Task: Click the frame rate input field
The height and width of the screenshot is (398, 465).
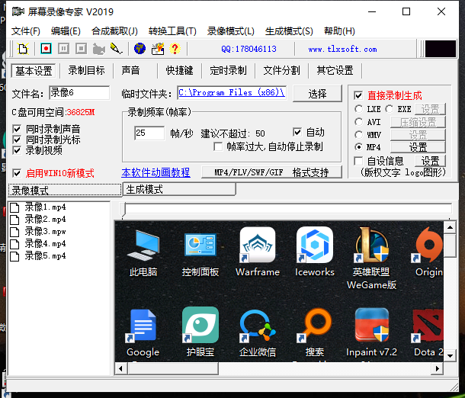Action: coord(149,133)
